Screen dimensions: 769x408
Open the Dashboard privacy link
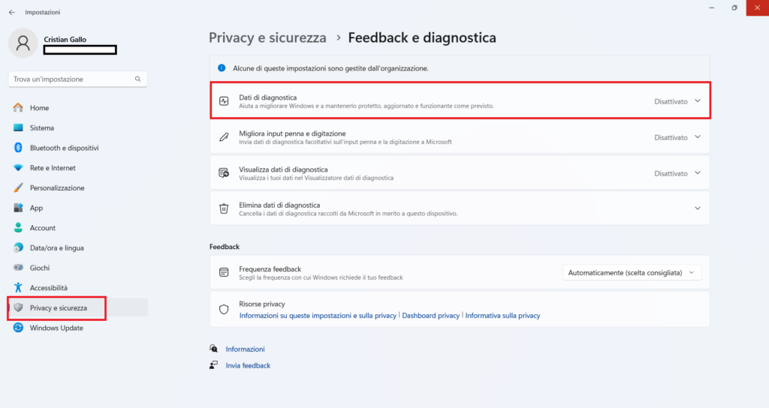coord(430,316)
